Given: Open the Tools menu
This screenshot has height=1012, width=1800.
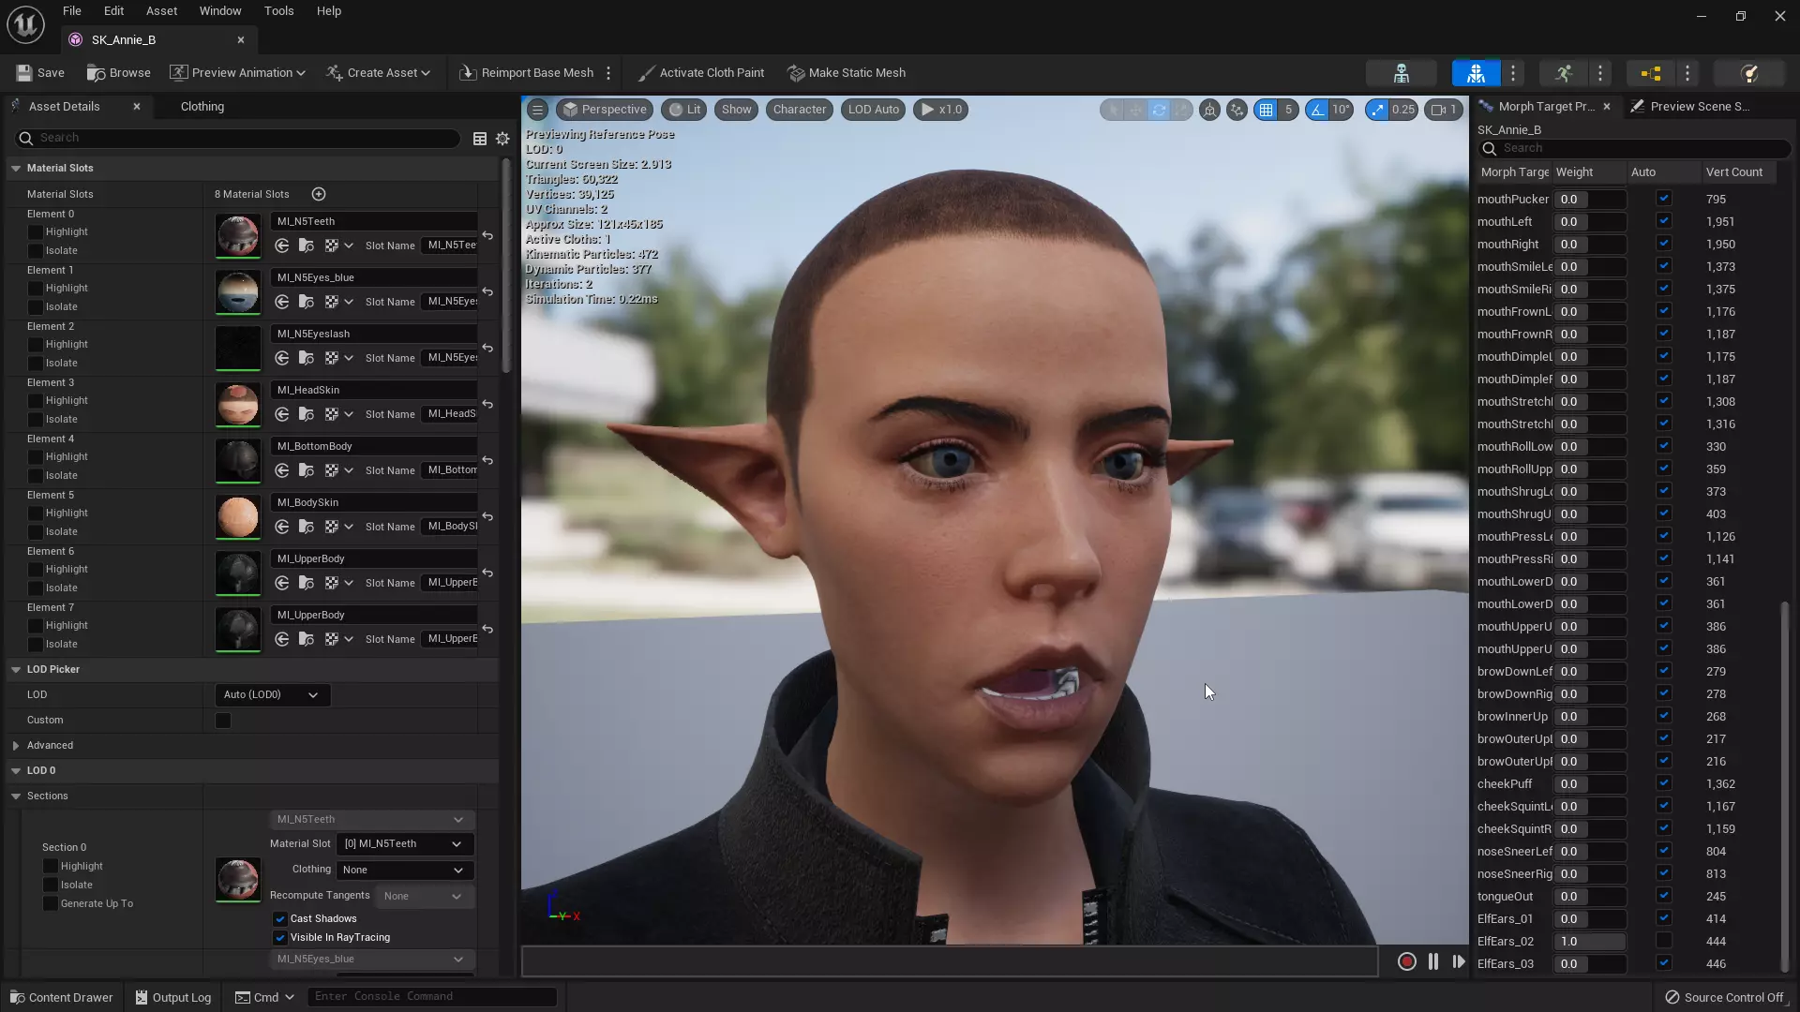Looking at the screenshot, I should pos(278,11).
